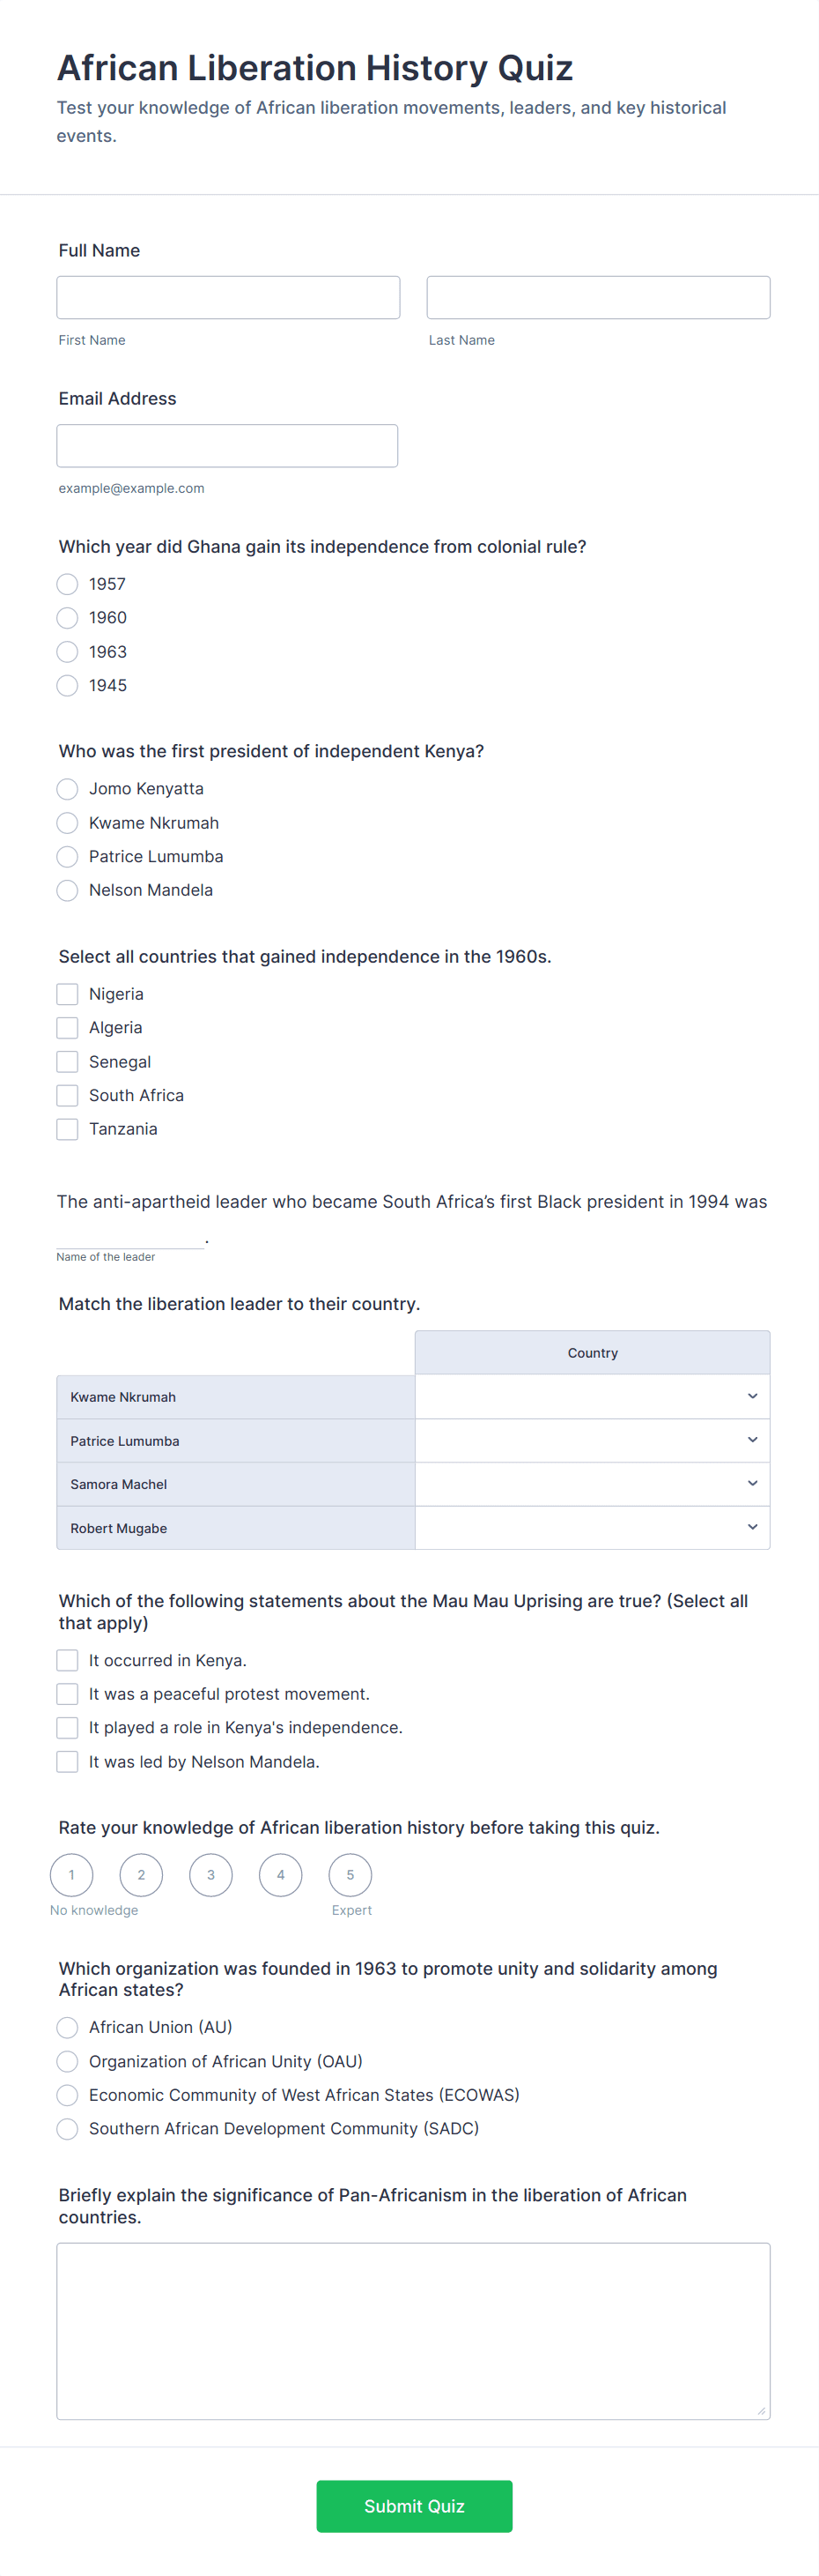Rate knowledge as 5 Expert
This screenshot has width=819, height=2576.
(350, 1875)
